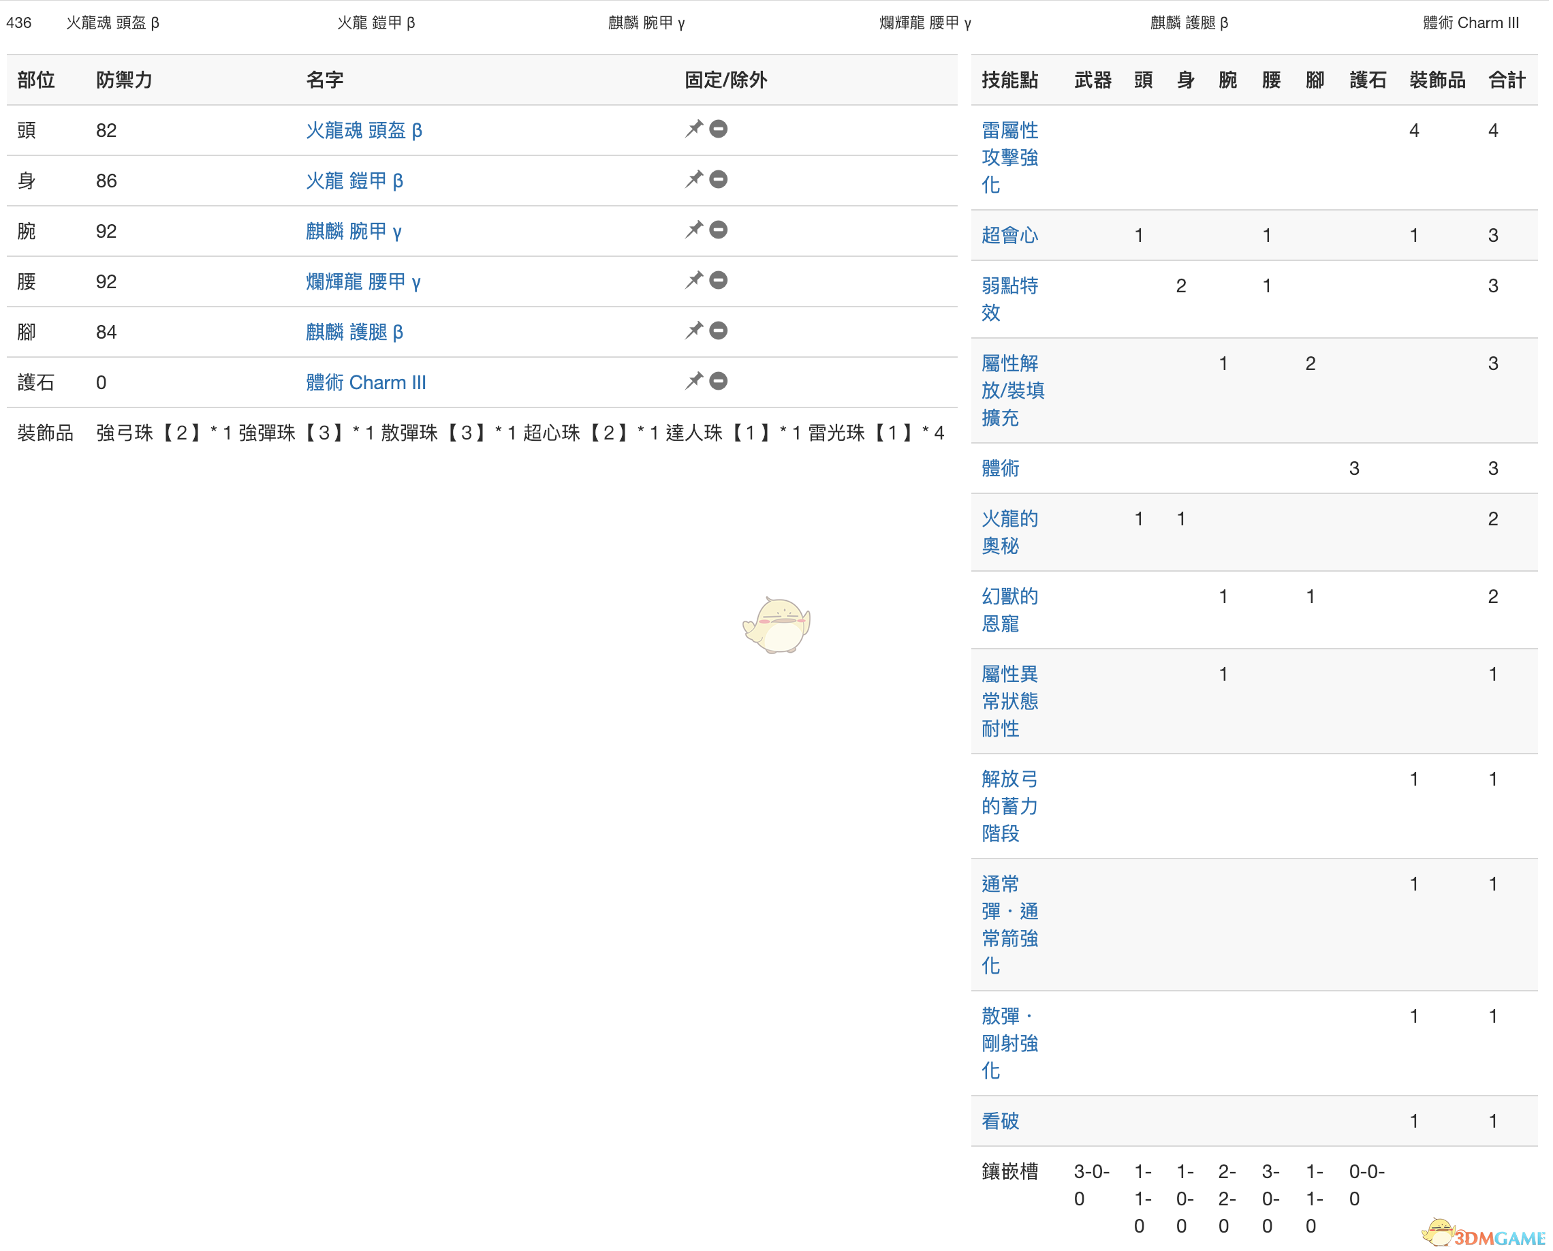
Task: Select the 裝飾品 jewel list text
Action: [x=520, y=433]
